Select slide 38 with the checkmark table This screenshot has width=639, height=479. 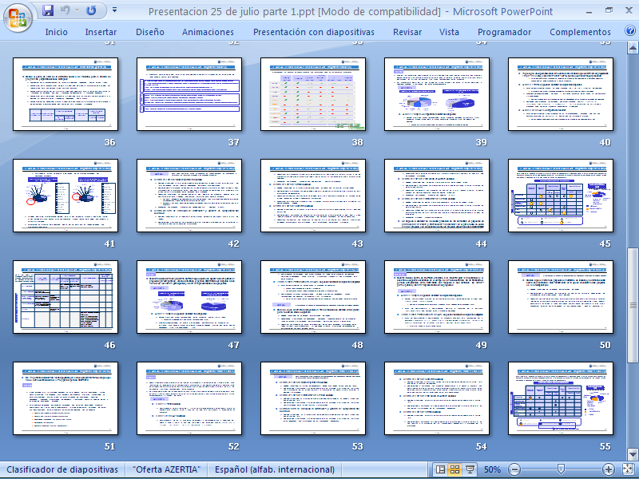click(313, 94)
